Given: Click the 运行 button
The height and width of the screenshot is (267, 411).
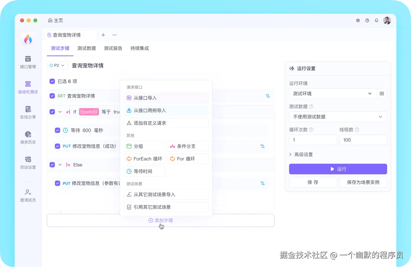Looking at the screenshot, I should point(338,169).
